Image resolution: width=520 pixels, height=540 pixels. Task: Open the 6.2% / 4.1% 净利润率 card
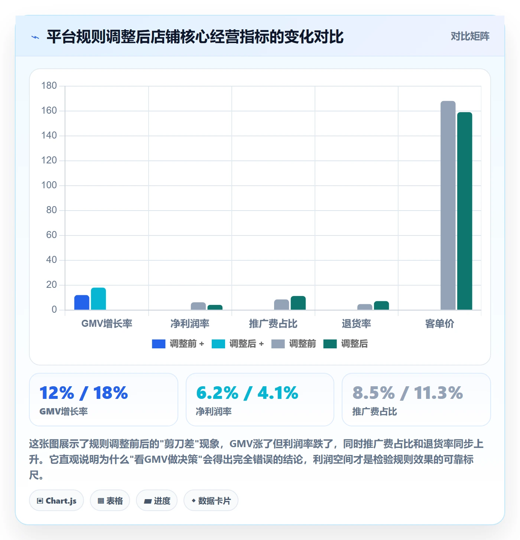260,400
